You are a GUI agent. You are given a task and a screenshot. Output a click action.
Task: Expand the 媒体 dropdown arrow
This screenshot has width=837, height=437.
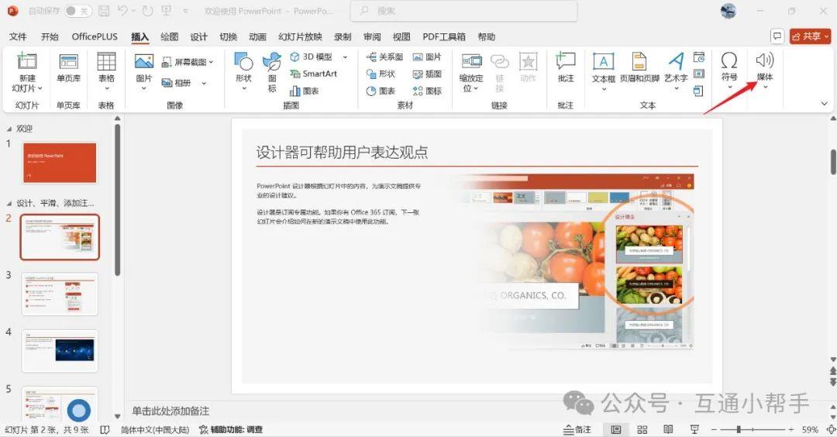(765, 87)
